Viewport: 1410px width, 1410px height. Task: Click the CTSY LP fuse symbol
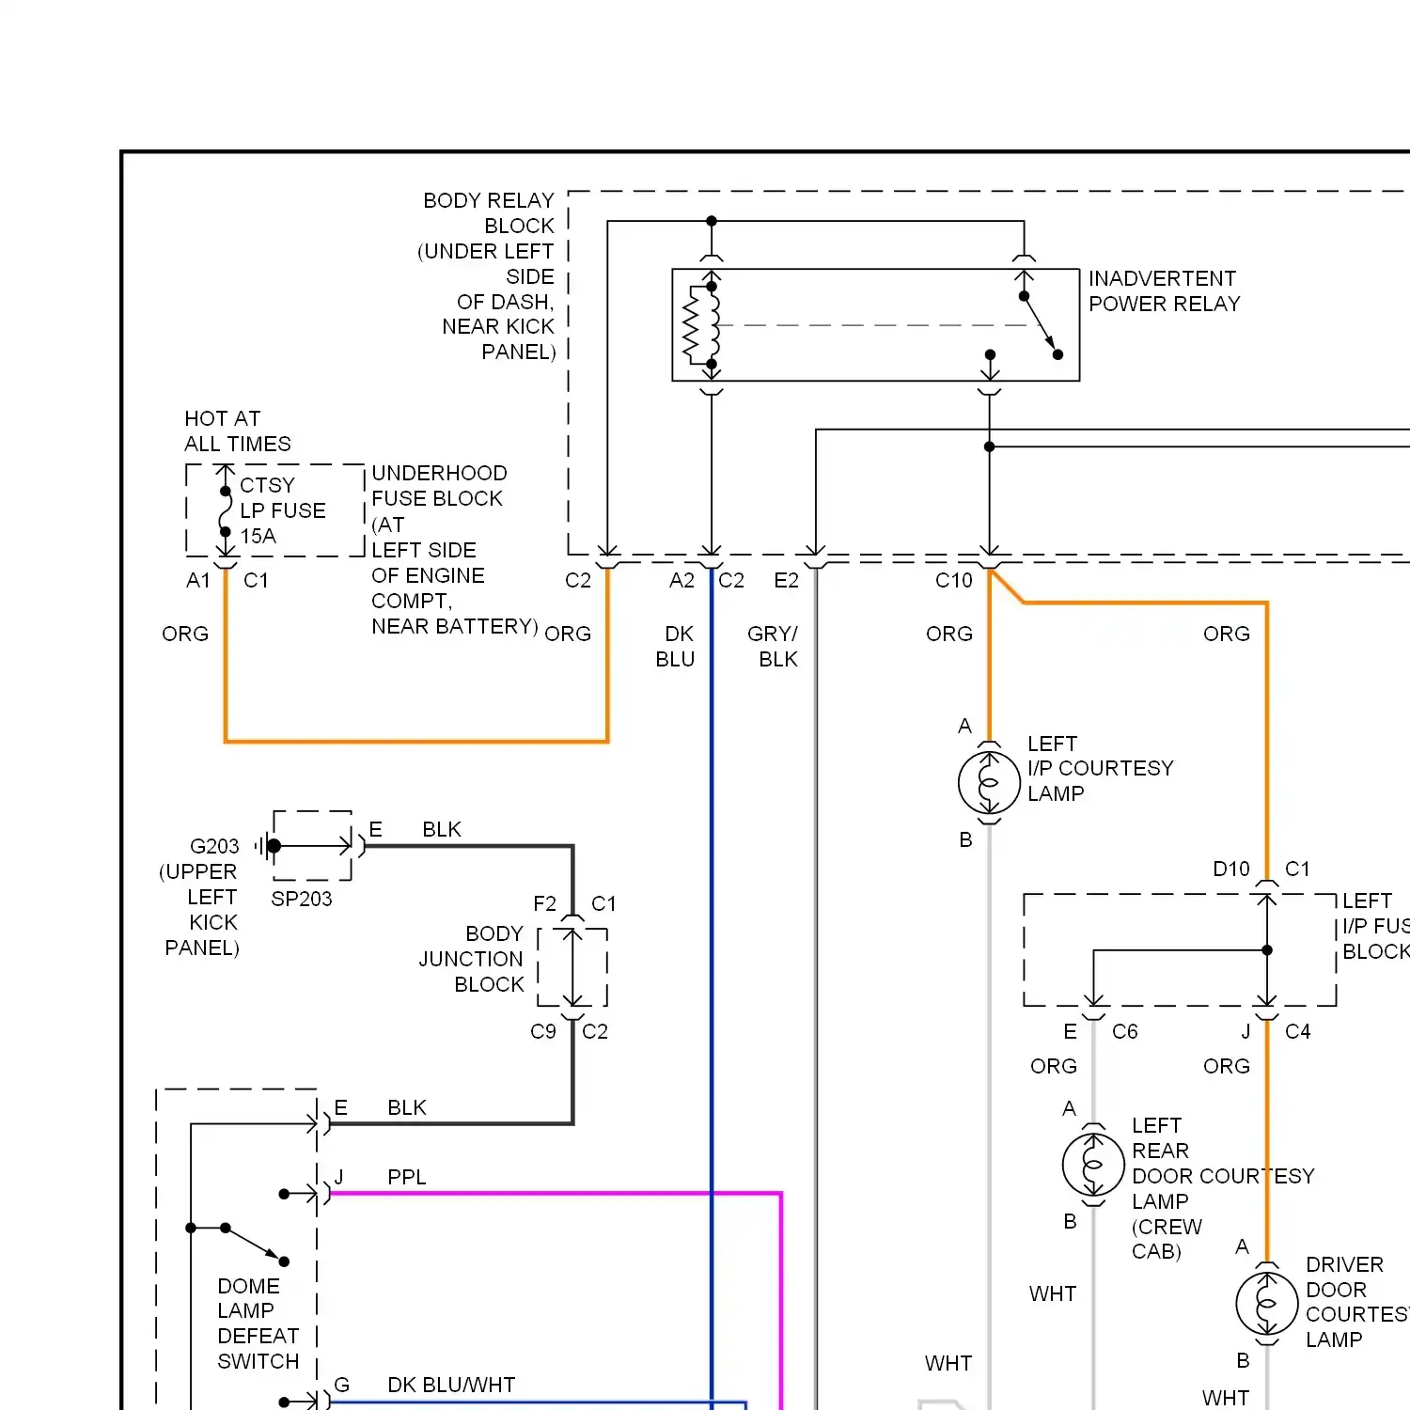pos(226,511)
